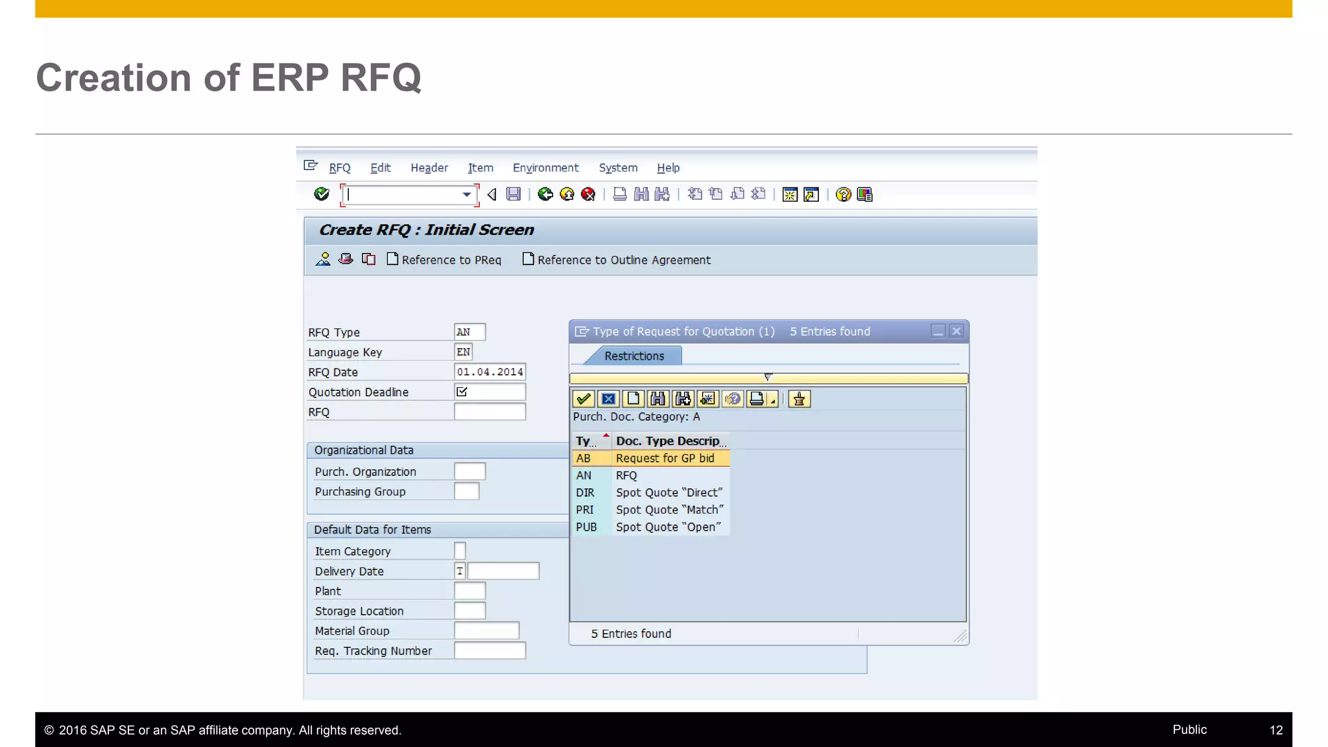Image resolution: width=1328 pixels, height=747 pixels.
Task: Click Reference to PReq button
Action: 444,259
